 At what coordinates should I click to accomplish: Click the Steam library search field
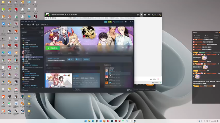click(31, 35)
